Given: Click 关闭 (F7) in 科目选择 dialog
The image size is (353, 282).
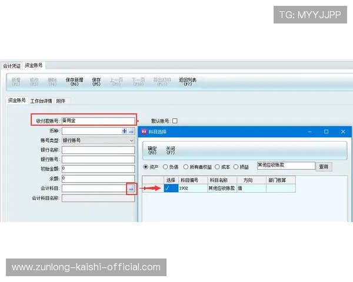Looking at the screenshot, I should [x=171, y=150].
